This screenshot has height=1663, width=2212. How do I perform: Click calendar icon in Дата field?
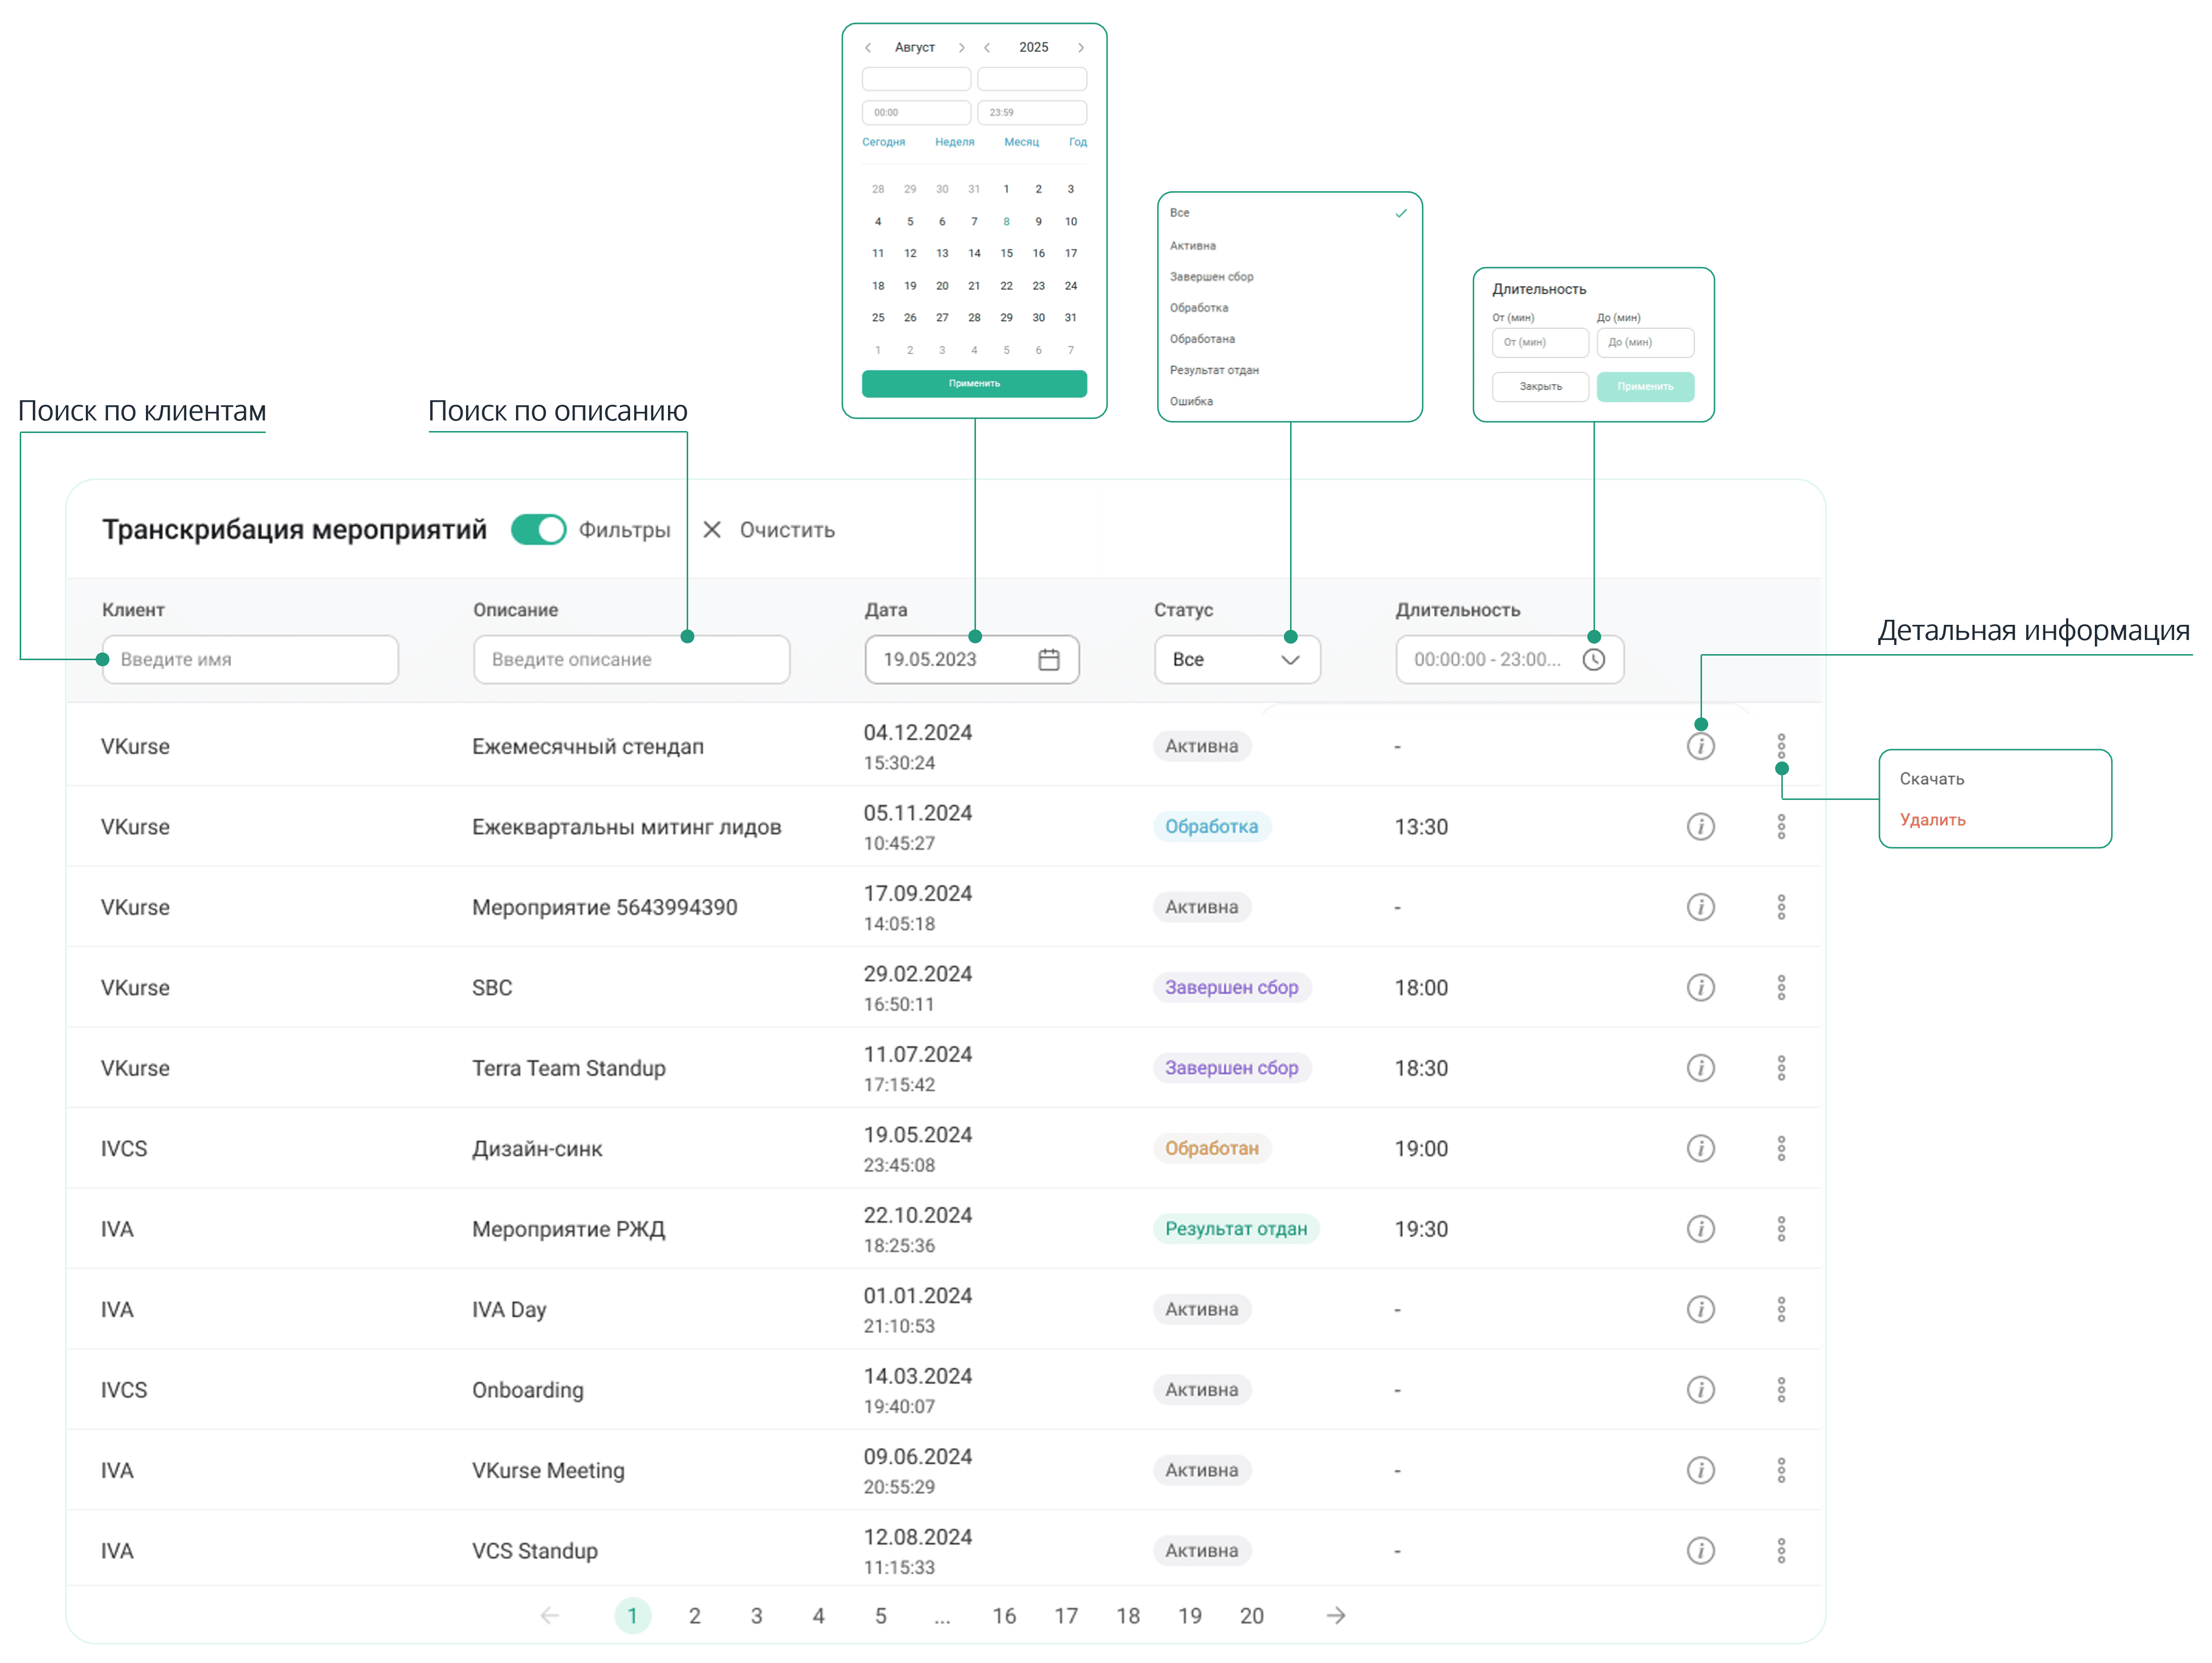point(1048,660)
